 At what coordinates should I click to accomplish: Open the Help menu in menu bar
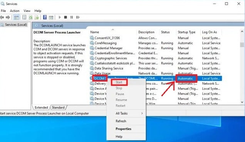tap(38, 11)
